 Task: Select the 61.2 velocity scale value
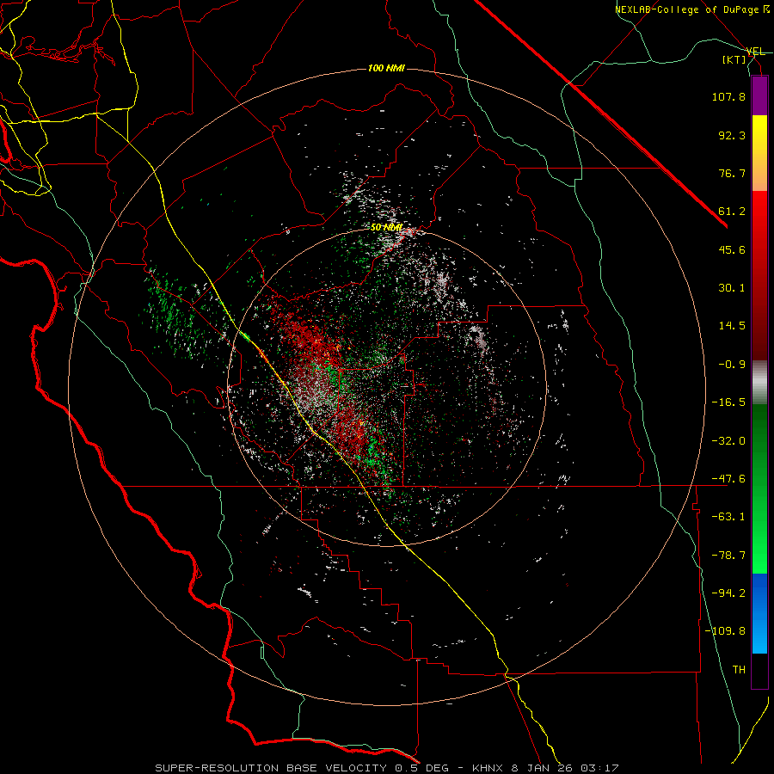[732, 212]
